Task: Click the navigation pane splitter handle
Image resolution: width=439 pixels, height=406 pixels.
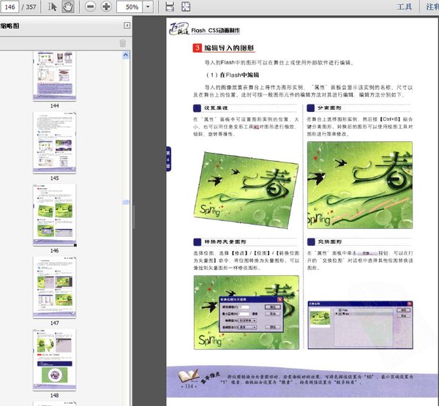Action: click(x=134, y=217)
